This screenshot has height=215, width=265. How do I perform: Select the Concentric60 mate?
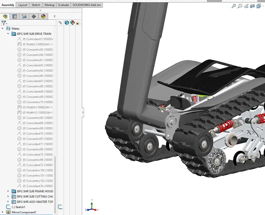(38, 55)
